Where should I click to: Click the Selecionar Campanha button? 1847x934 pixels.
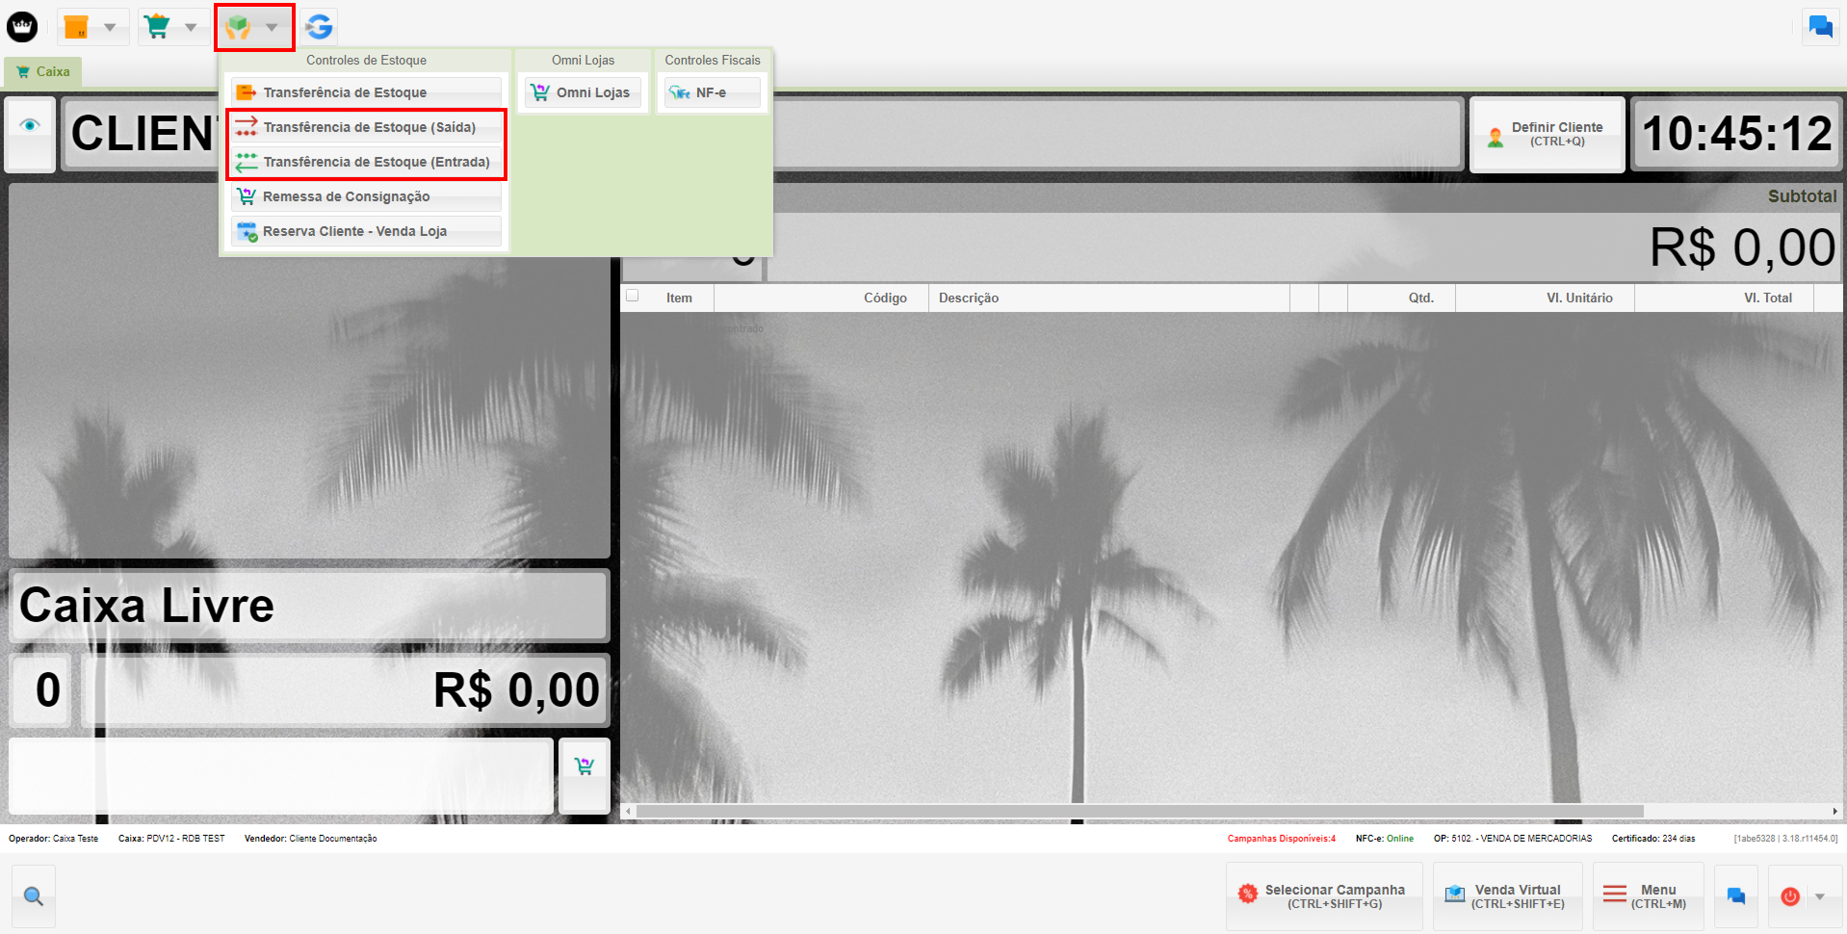tap(1323, 896)
